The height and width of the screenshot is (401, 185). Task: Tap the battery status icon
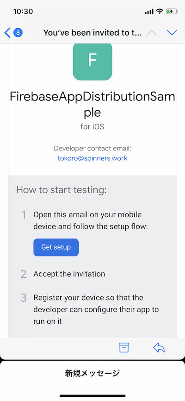(x=172, y=11)
